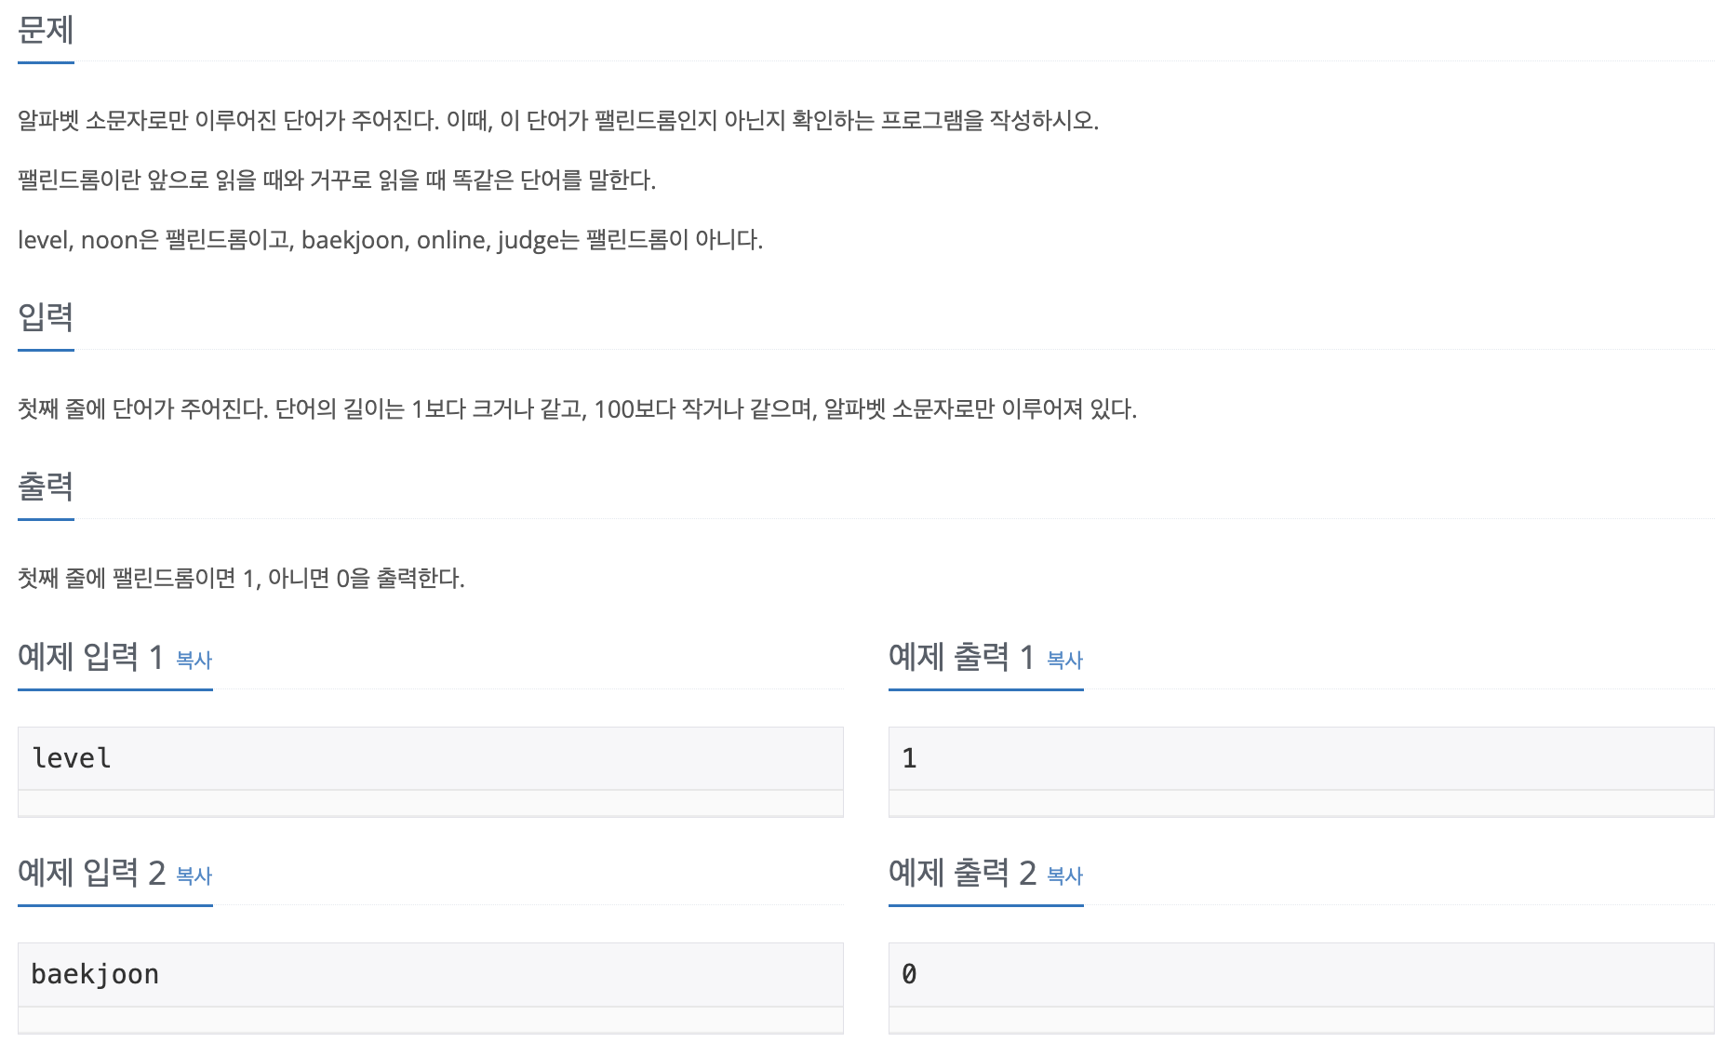Image resolution: width=1725 pixels, height=1042 pixels.
Task: Click the 복사 link next to 예제 출력 1
Action: (1064, 660)
